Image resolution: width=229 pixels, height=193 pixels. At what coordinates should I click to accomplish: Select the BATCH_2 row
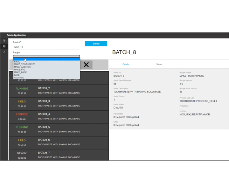[x=59, y=91]
